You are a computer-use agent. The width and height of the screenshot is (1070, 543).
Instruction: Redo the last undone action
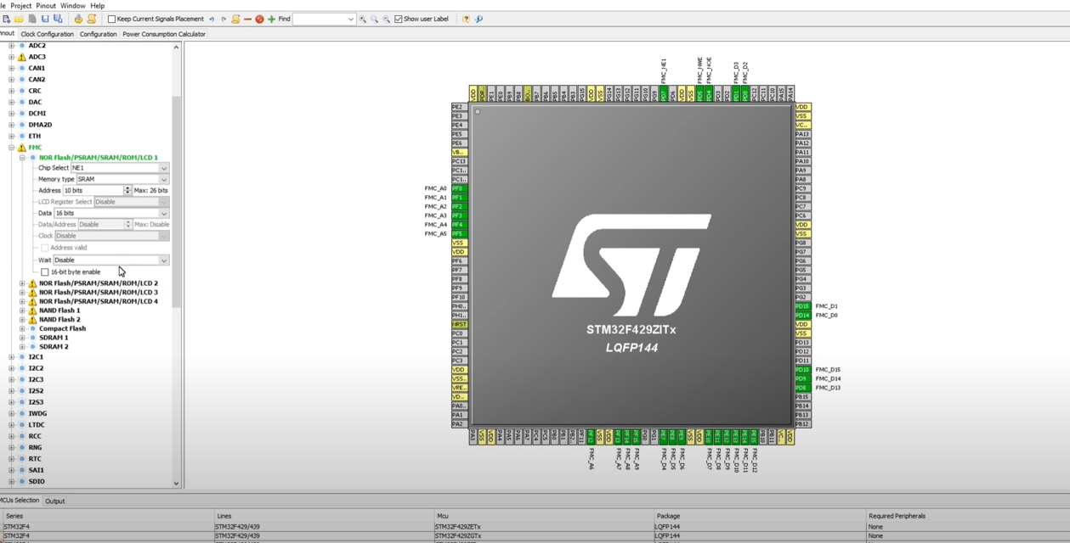coord(224,19)
